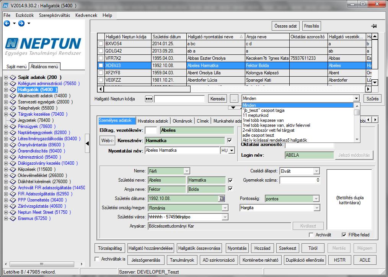The image size is (388, 277).
Task: Tick checkbox for row VFR7X2
Action: [x=101, y=58]
